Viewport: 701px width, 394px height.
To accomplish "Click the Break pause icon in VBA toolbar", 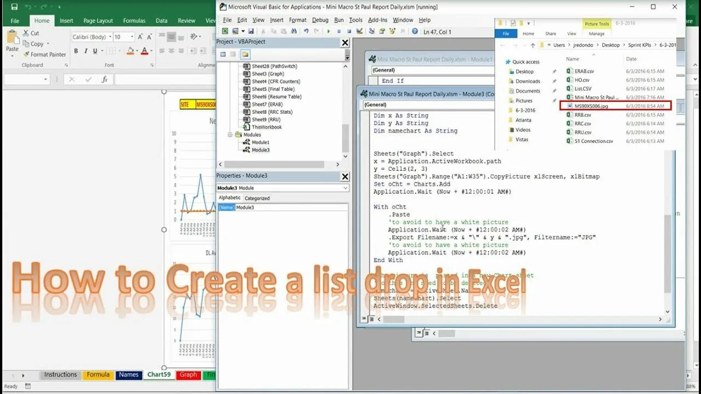I will point(339,31).
